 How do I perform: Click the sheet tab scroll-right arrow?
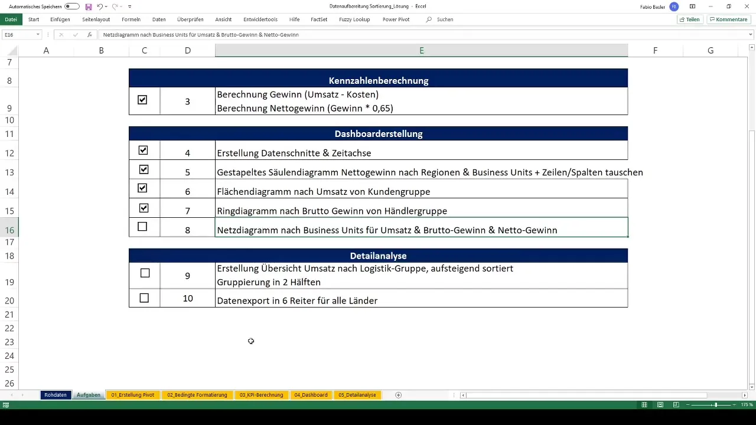pyautogui.click(x=23, y=395)
